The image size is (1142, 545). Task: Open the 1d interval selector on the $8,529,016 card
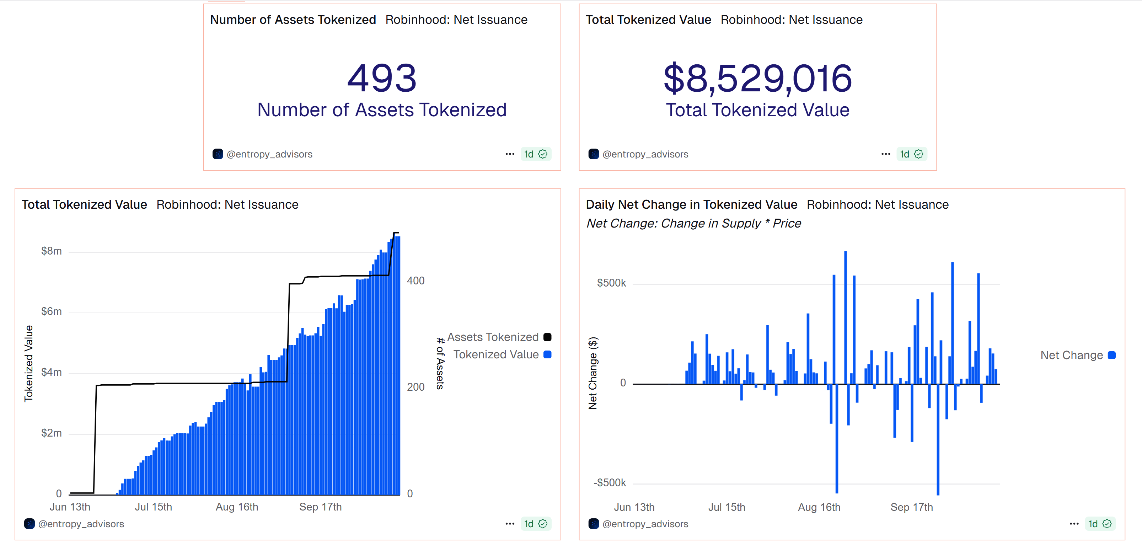904,154
